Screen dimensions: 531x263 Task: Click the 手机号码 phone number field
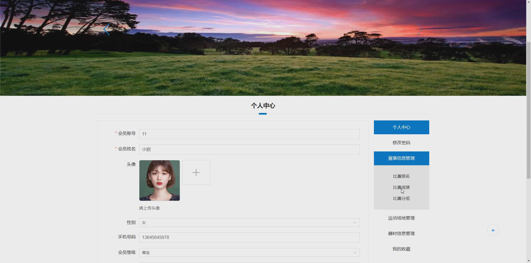(x=249, y=237)
